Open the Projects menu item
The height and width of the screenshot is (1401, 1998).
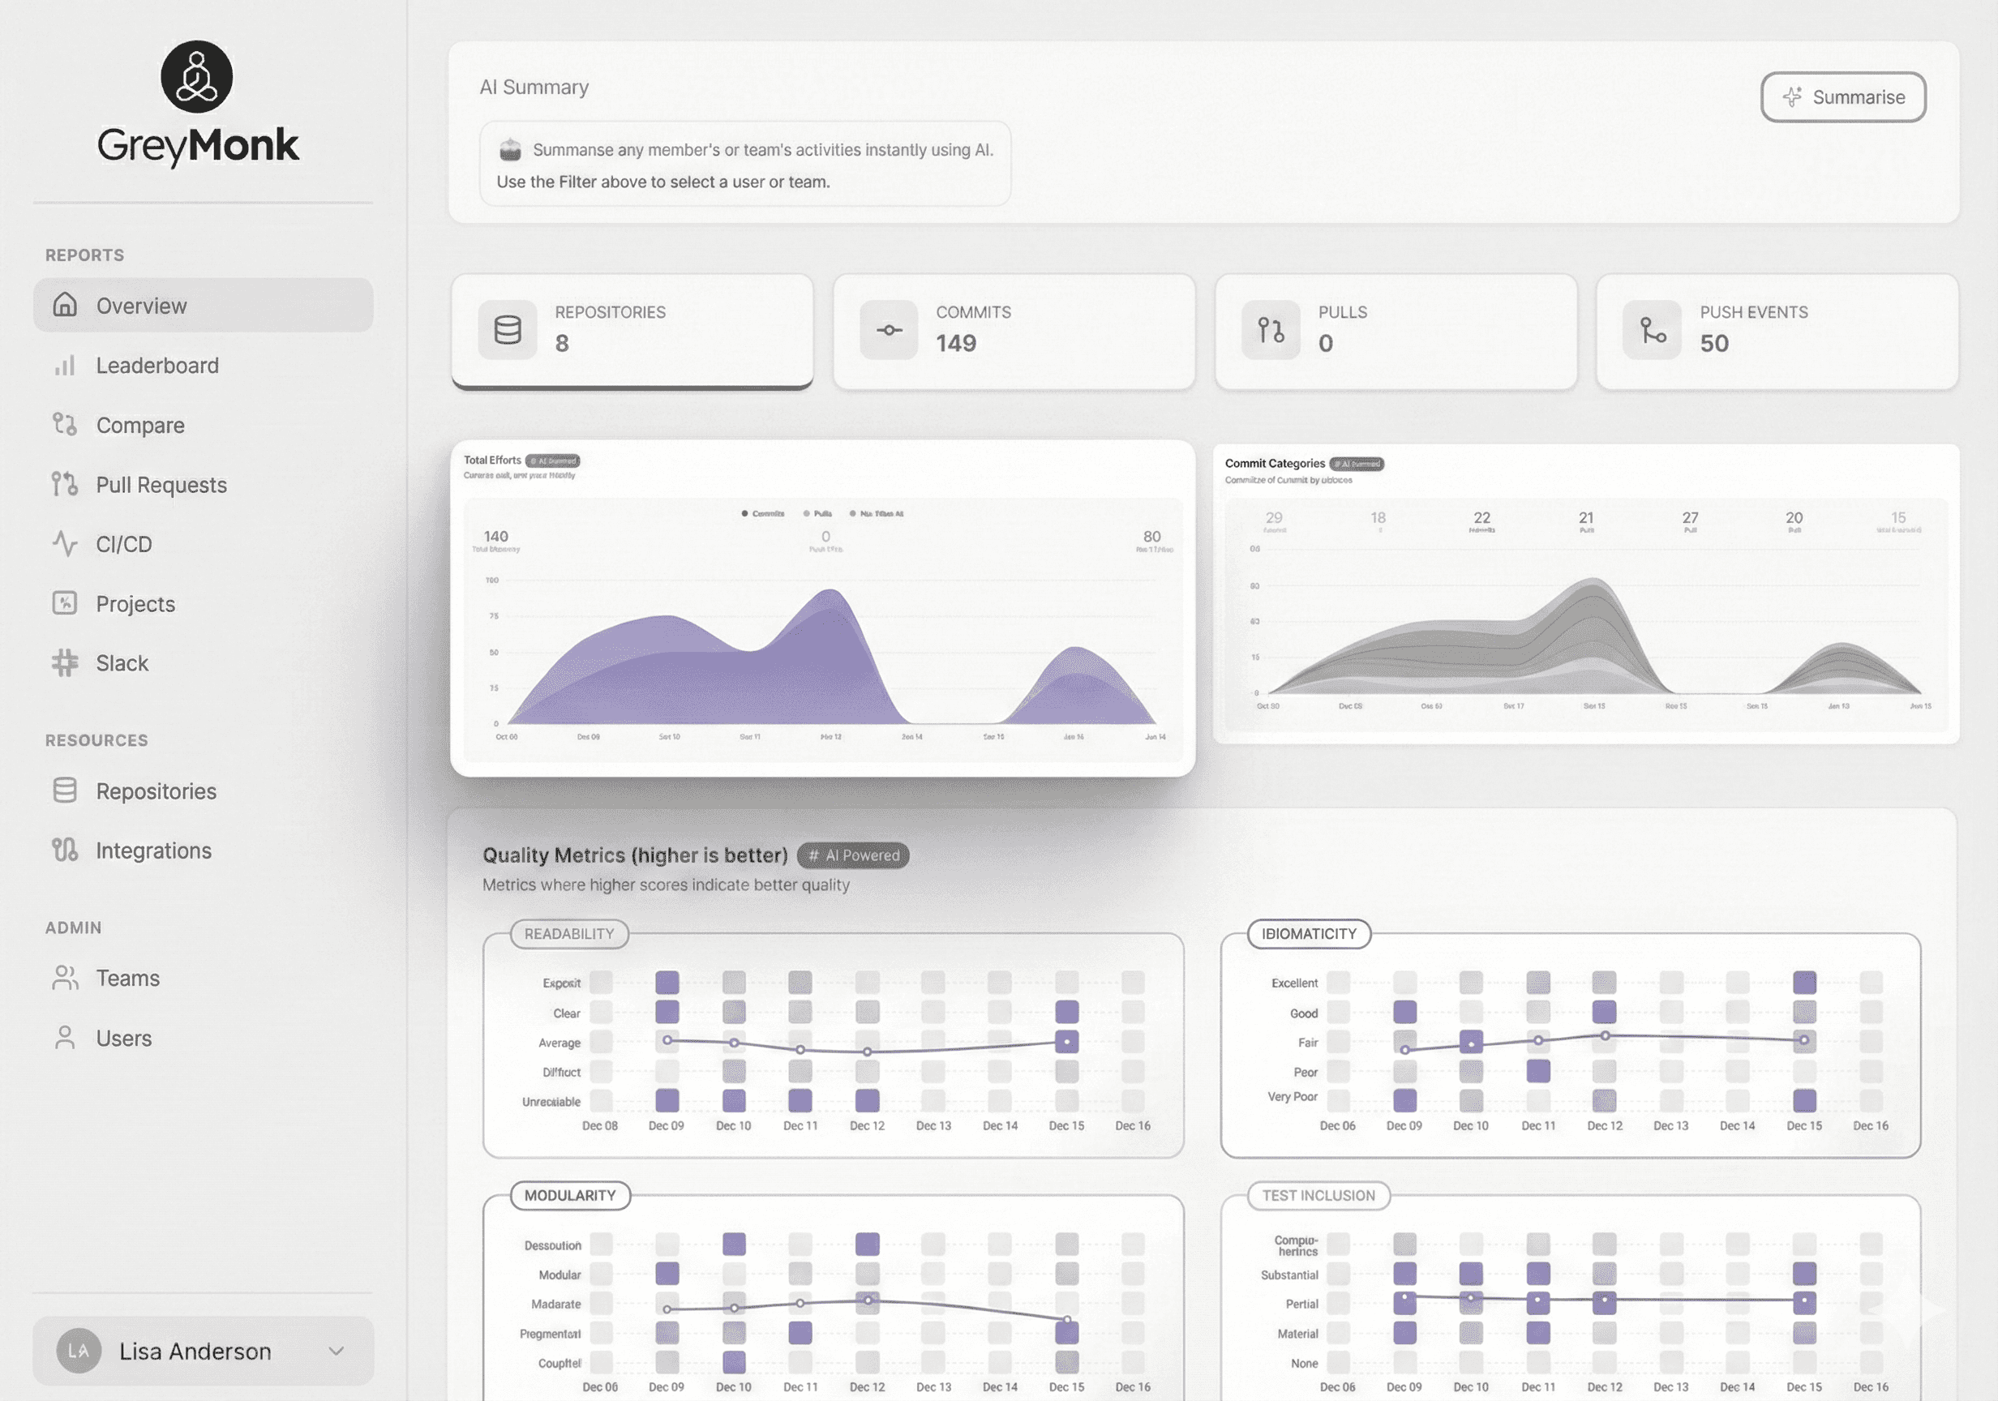tap(135, 604)
